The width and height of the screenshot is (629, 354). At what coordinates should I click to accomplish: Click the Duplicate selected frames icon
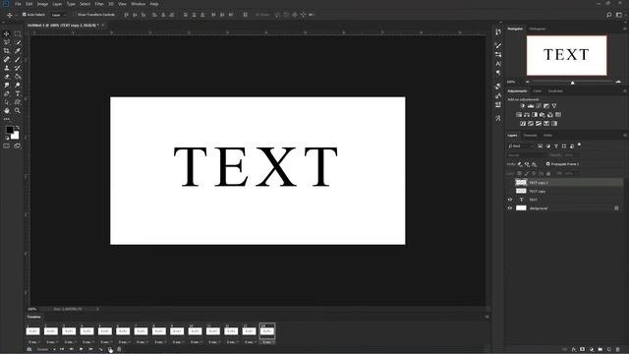(110, 350)
